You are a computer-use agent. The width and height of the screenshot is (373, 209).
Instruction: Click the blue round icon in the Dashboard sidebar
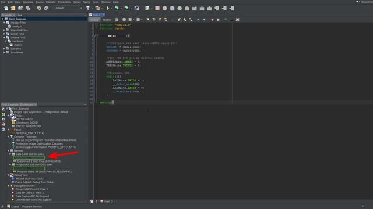coord(3,129)
